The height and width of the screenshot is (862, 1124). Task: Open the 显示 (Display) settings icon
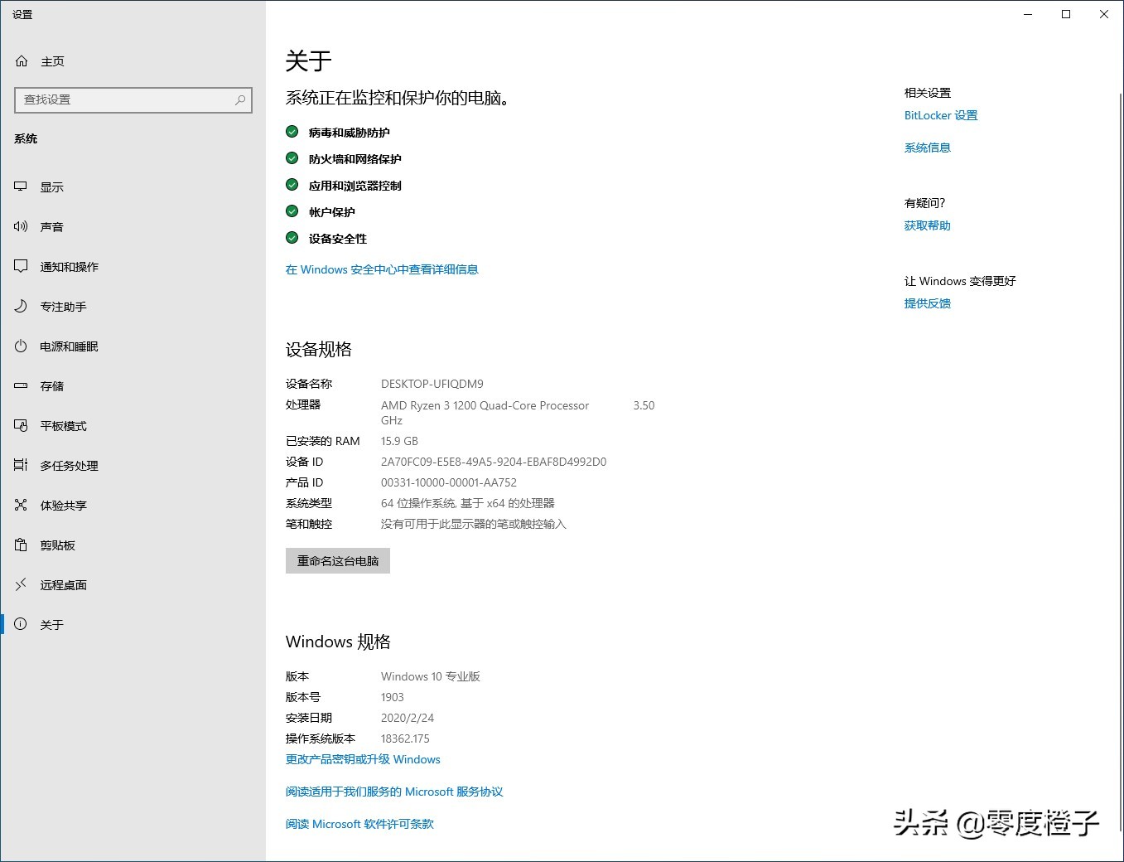20,186
